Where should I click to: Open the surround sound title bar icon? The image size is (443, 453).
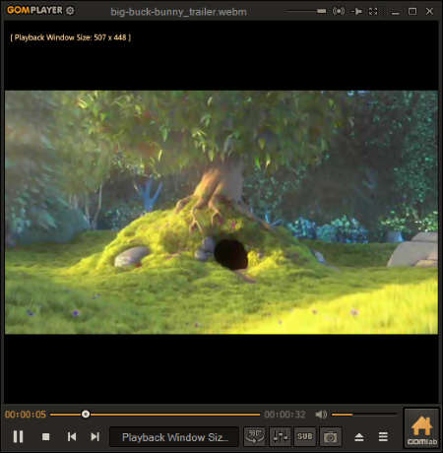click(339, 12)
